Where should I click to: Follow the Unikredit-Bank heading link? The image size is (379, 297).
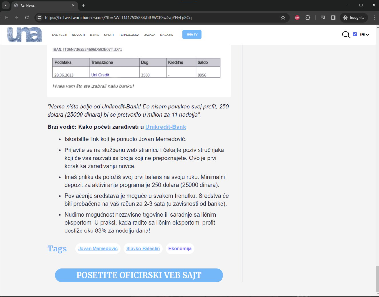[x=166, y=127]
